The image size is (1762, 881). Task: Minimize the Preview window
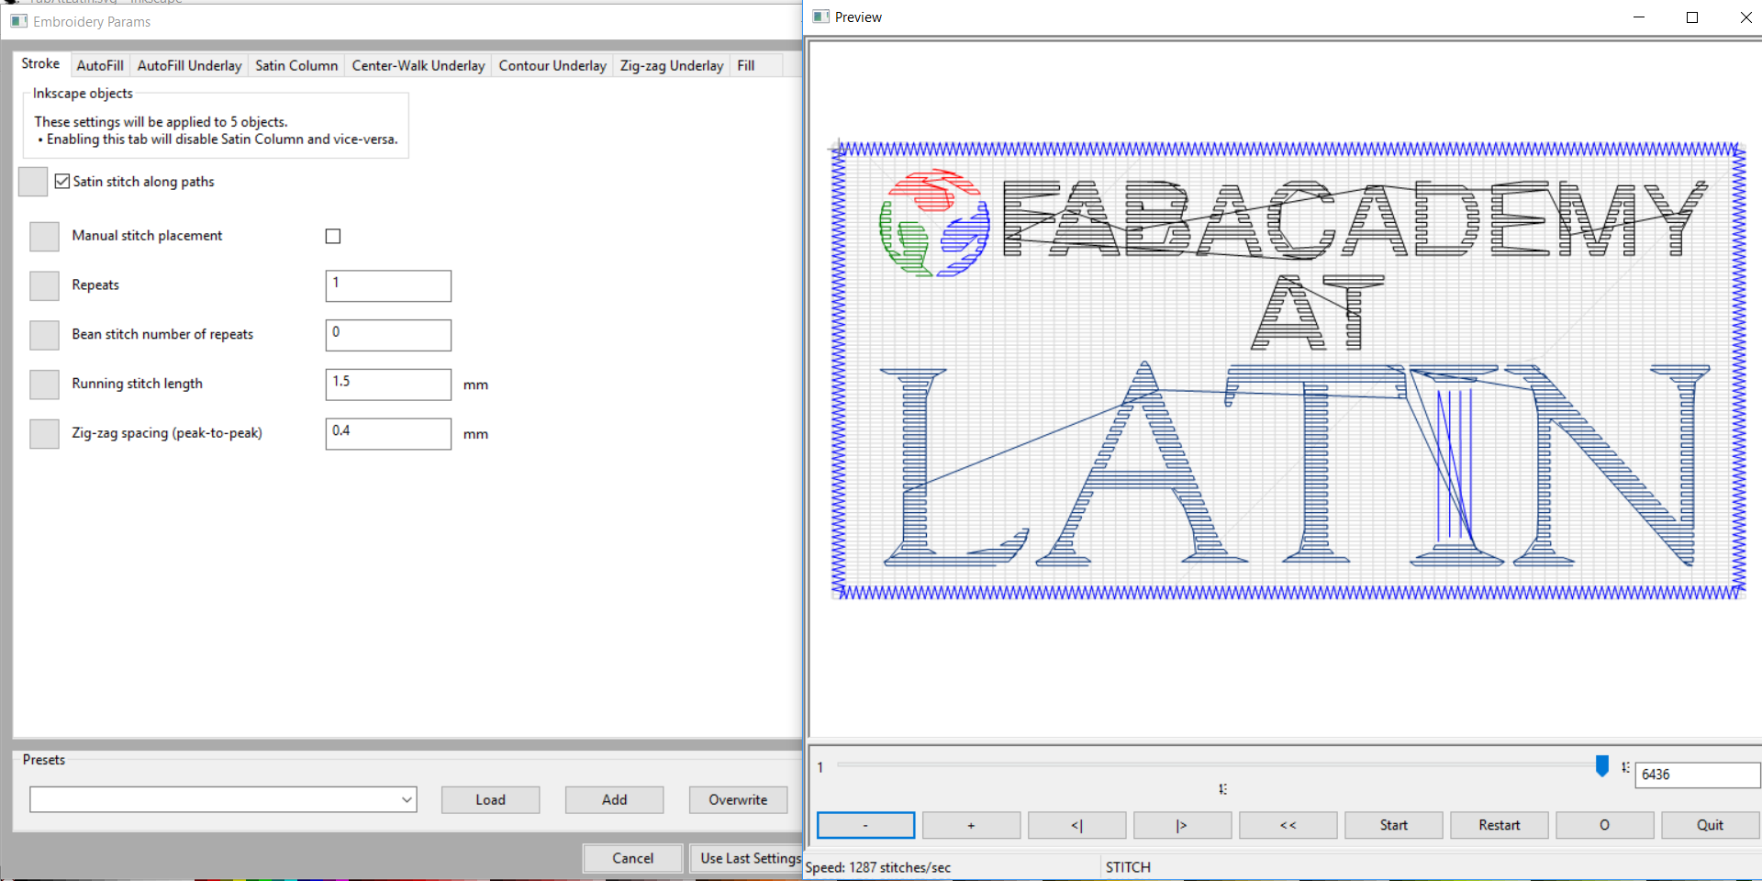(1639, 17)
